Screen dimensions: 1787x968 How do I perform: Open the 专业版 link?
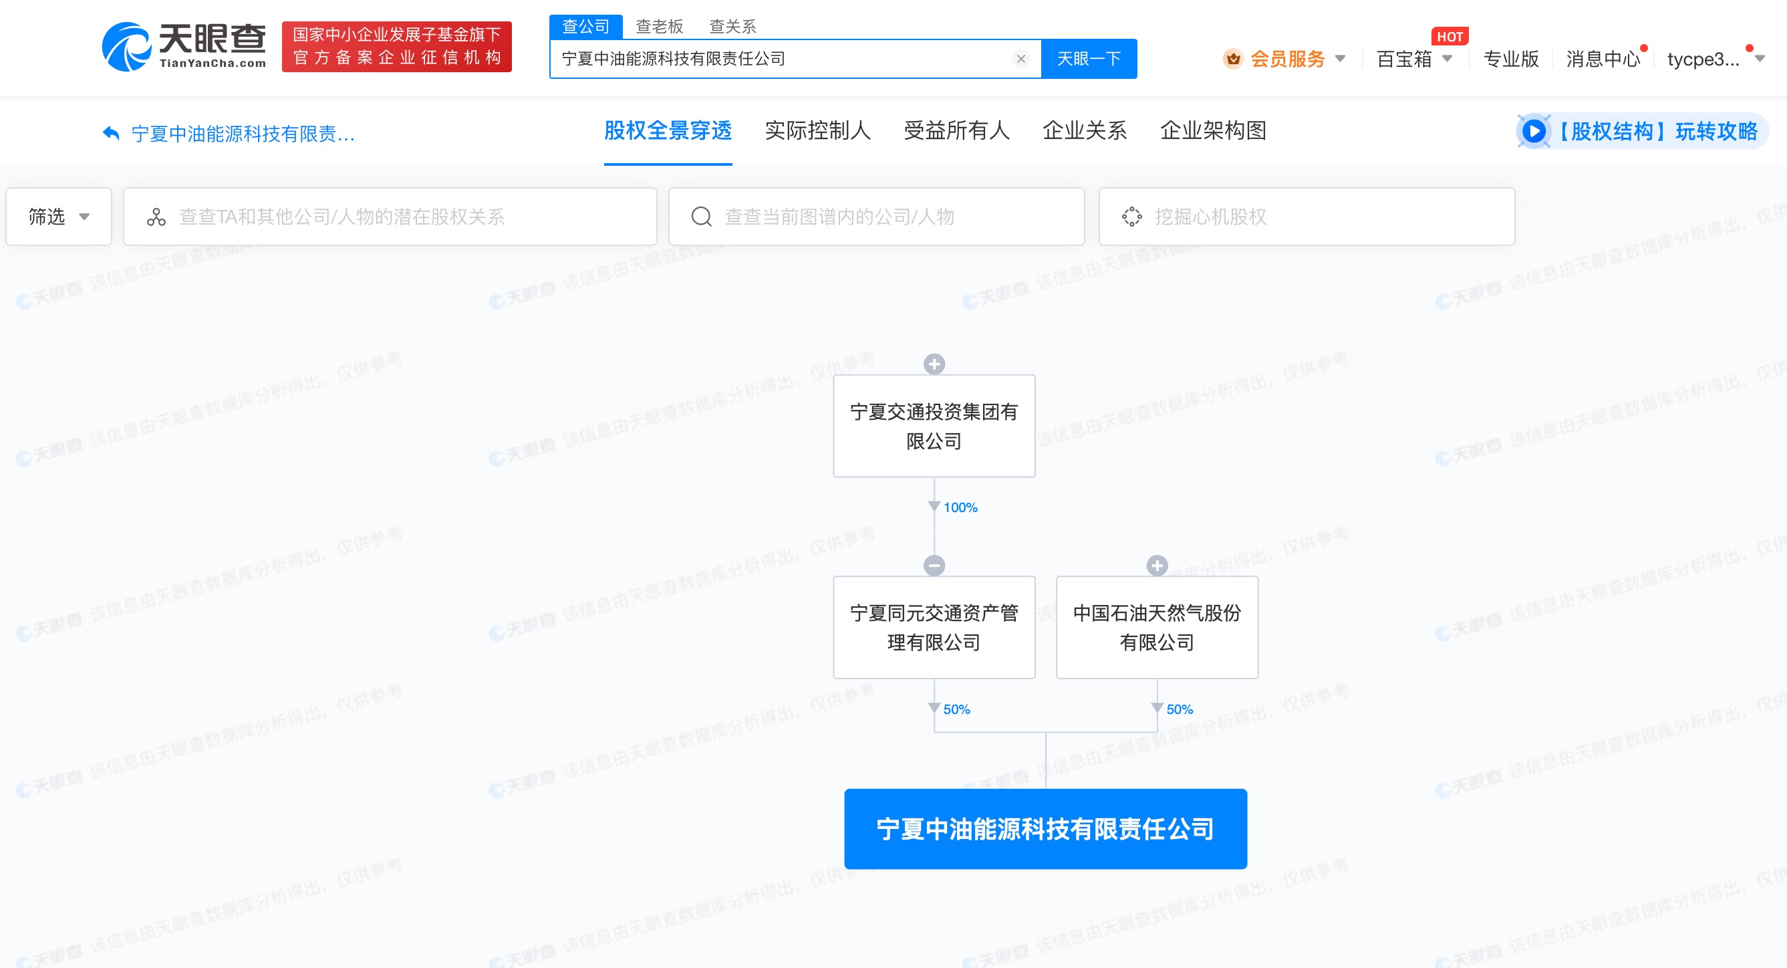click(1510, 59)
